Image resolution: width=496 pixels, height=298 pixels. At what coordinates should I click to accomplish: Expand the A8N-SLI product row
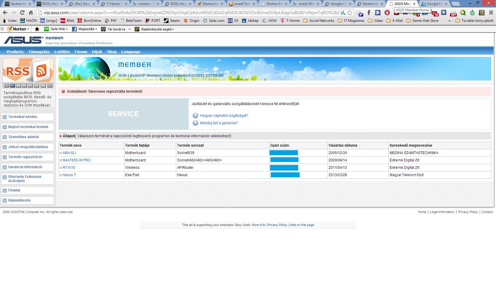tap(61, 153)
